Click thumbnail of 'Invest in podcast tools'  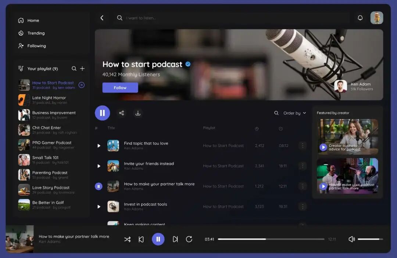(113, 206)
